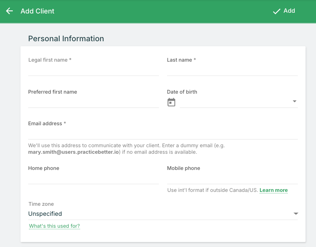Open the Date of birth calendar icon
Image resolution: width=316 pixels, height=247 pixels.
pos(171,102)
